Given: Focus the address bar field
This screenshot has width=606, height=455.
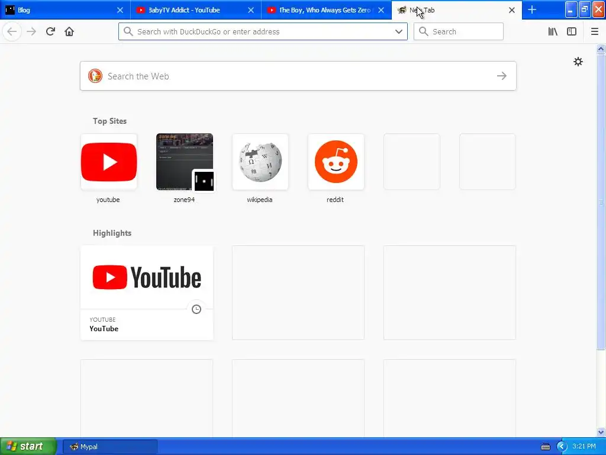Looking at the screenshot, I should pos(263,31).
